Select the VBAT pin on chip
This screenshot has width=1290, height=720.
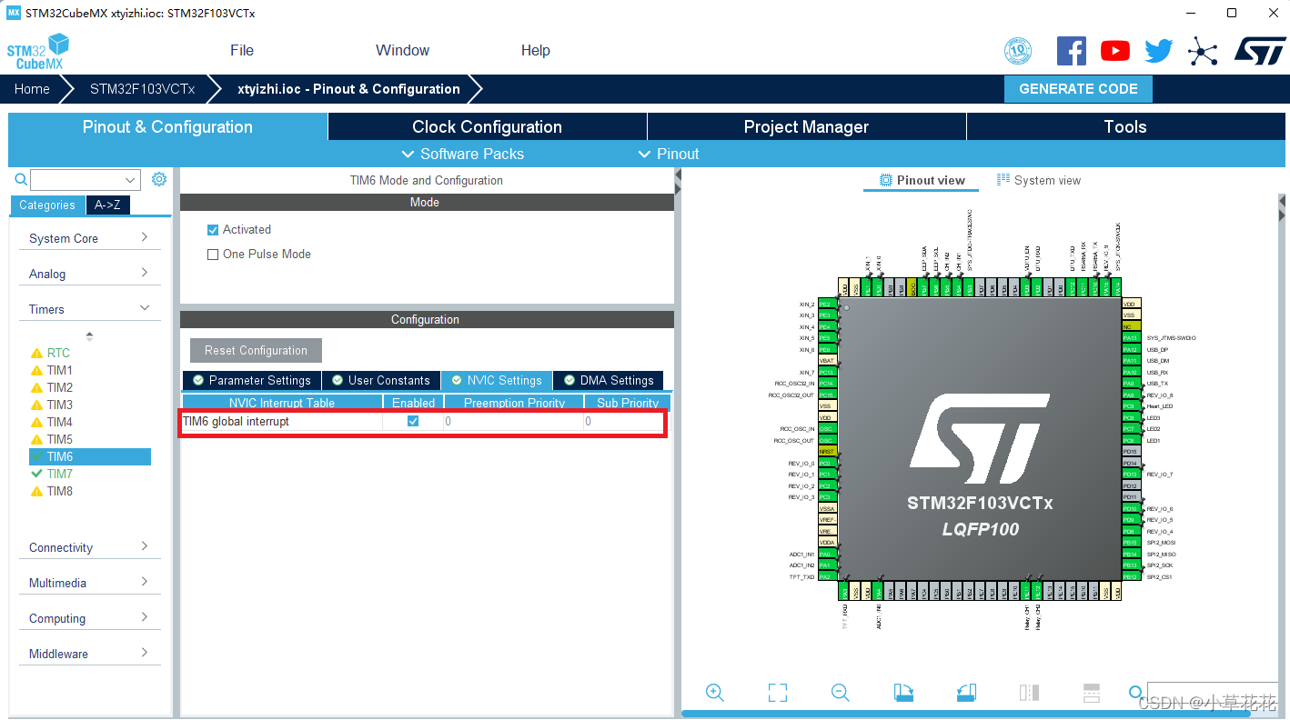(x=827, y=361)
